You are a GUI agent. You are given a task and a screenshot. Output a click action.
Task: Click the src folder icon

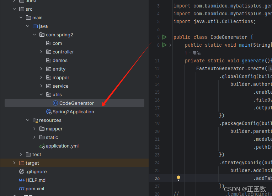(x=21, y=9)
